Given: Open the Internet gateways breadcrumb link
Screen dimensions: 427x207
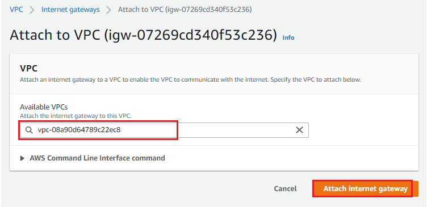Looking at the screenshot, I should click(70, 10).
